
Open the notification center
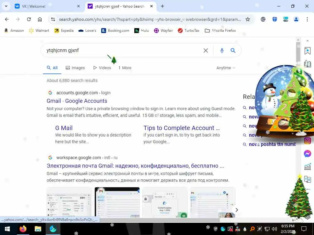[x=304, y=229]
